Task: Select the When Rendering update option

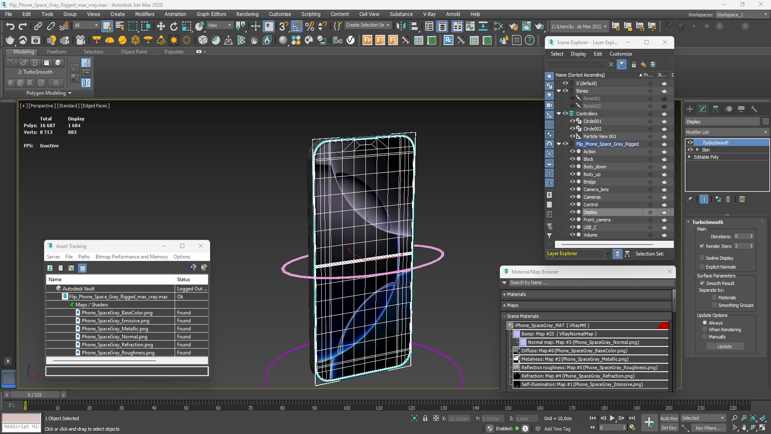Action: (705, 330)
